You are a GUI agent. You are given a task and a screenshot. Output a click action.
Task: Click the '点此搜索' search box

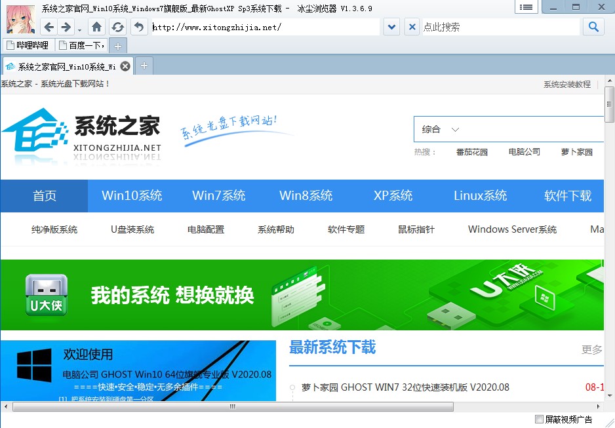[501, 27]
